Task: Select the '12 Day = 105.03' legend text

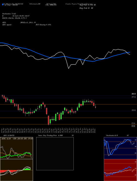Action: click(11, 5)
